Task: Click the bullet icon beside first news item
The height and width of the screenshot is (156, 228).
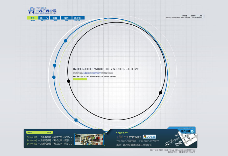Action: point(27,137)
